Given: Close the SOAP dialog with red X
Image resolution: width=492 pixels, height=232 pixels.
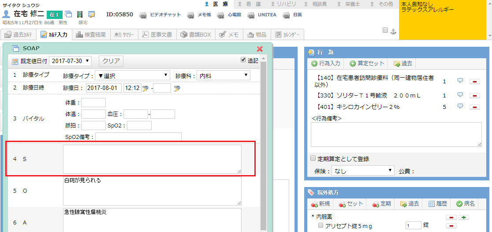Looking at the screenshot, I should [x=260, y=49].
